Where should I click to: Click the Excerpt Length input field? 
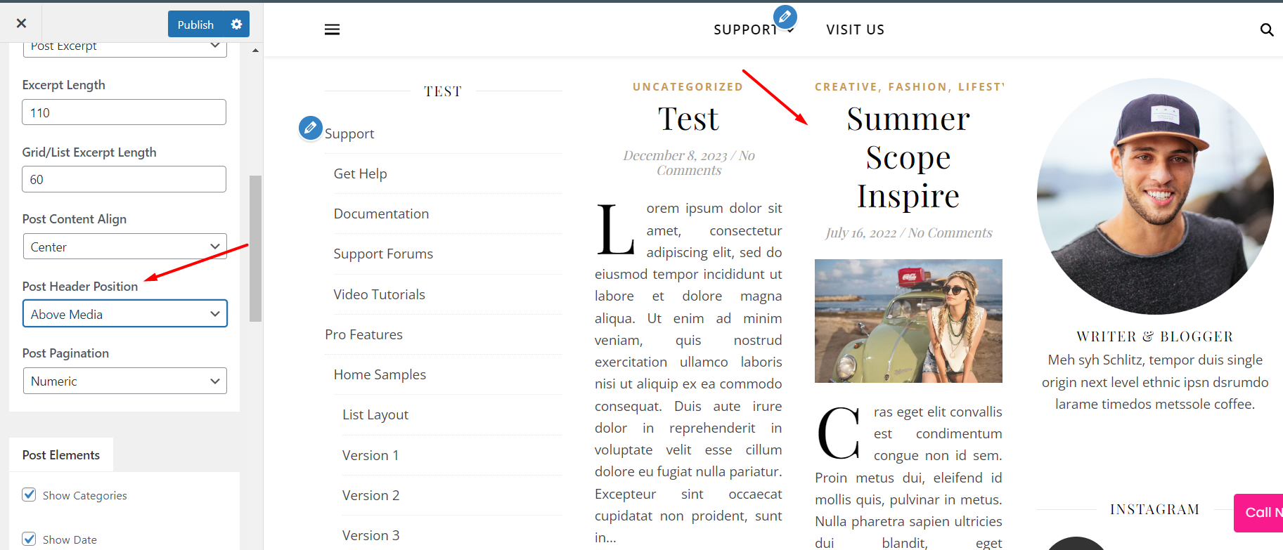click(124, 112)
